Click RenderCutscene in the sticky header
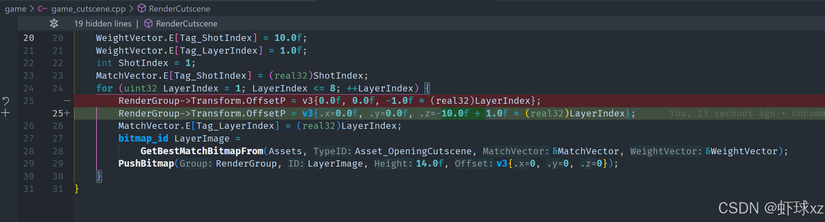Viewport: 825px width, 222px height. 187,24
